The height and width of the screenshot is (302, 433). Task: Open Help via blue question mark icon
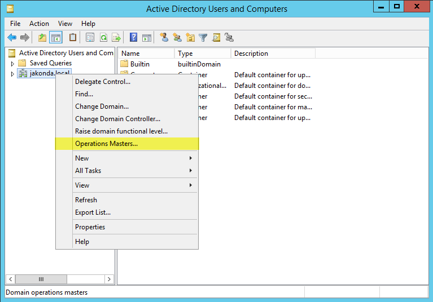133,38
